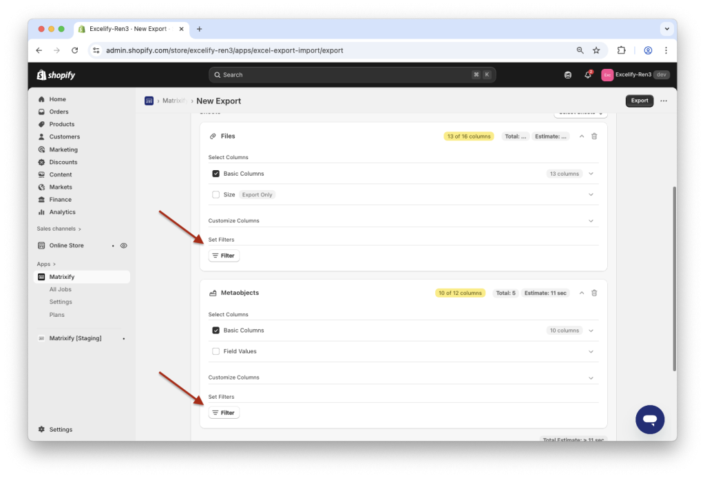
Task: Uncheck Basic Columns in the Files section
Action: click(x=215, y=173)
